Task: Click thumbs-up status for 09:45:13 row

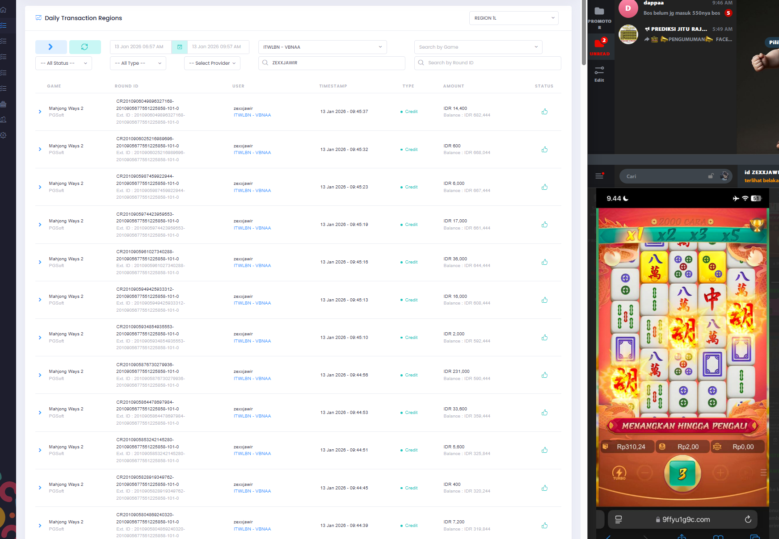Action: pos(544,300)
